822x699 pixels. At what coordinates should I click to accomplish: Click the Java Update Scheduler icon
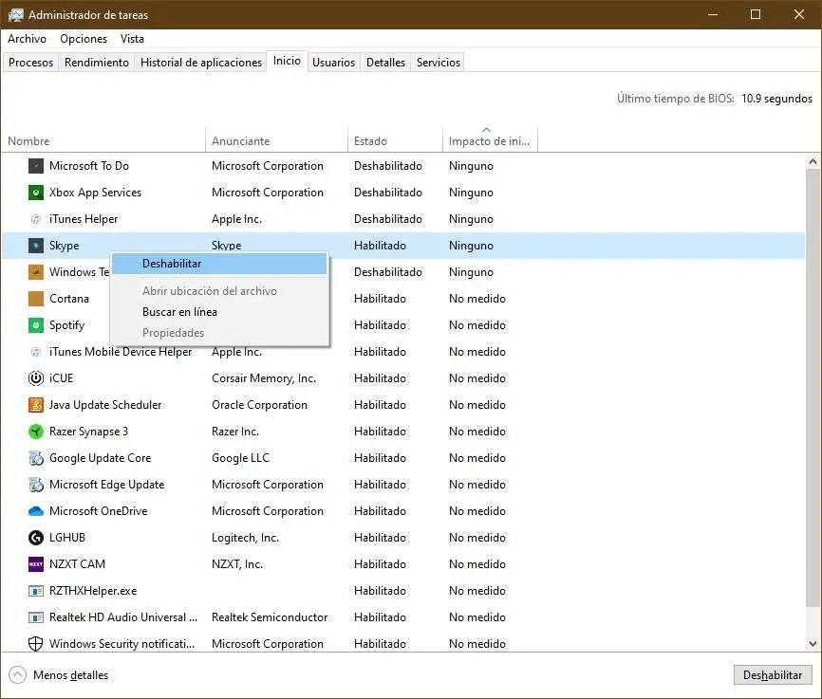click(36, 405)
